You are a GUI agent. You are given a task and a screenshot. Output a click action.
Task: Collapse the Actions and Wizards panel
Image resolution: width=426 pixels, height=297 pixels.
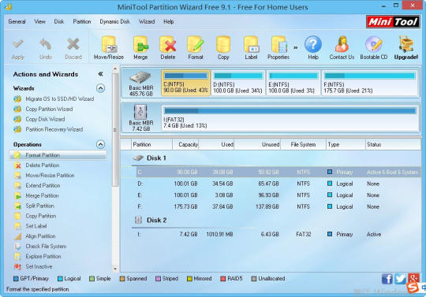(100, 74)
